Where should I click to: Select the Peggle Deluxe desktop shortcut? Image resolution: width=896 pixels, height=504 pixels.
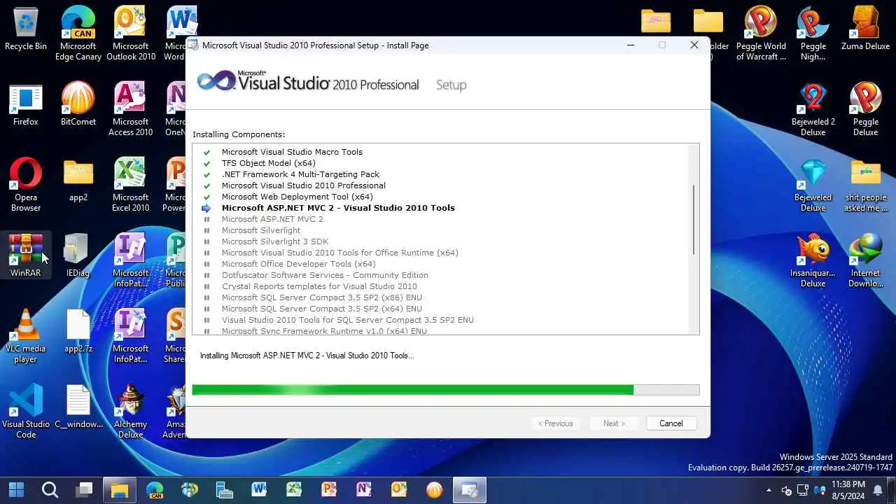pos(866,109)
